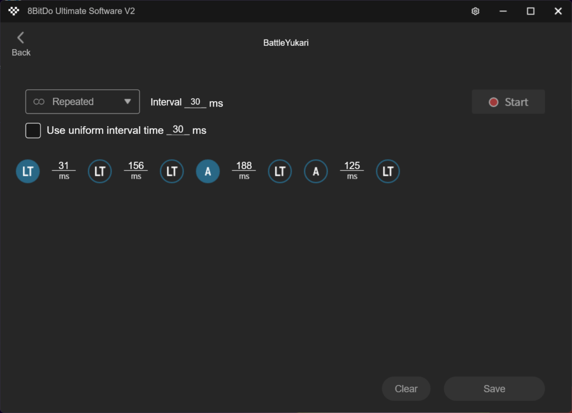572x413 pixels.
Task: Click the dropdown arrow beside Repeated
Action: tap(127, 102)
